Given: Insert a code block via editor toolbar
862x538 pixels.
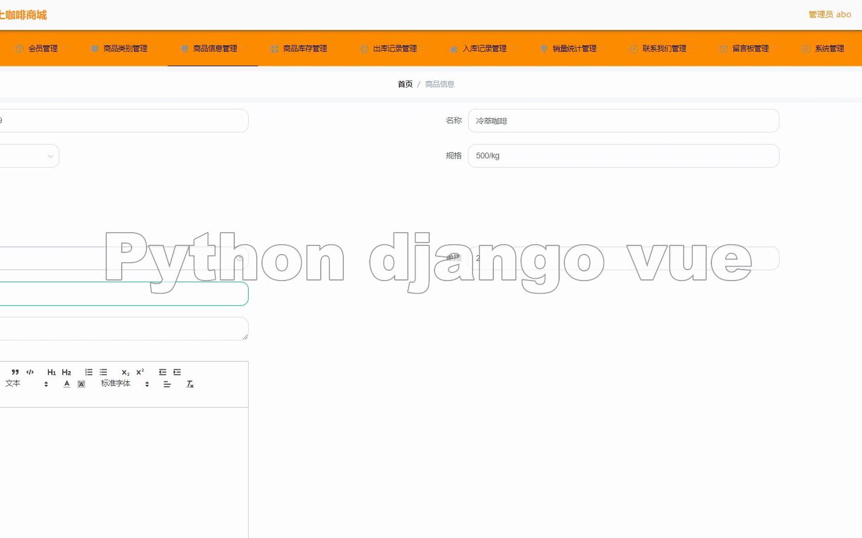Looking at the screenshot, I should pyautogui.click(x=30, y=372).
